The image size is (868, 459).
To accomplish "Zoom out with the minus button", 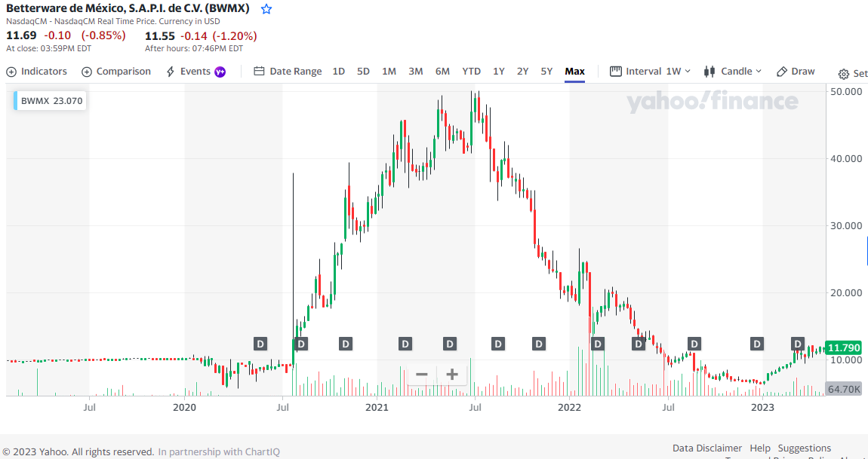I will point(422,375).
